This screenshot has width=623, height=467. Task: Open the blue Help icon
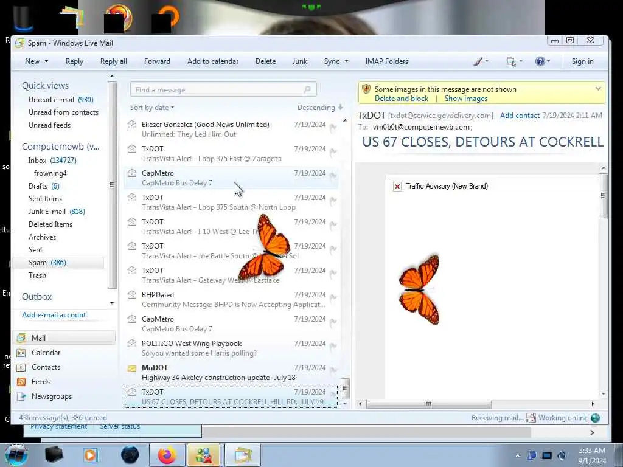click(x=540, y=61)
